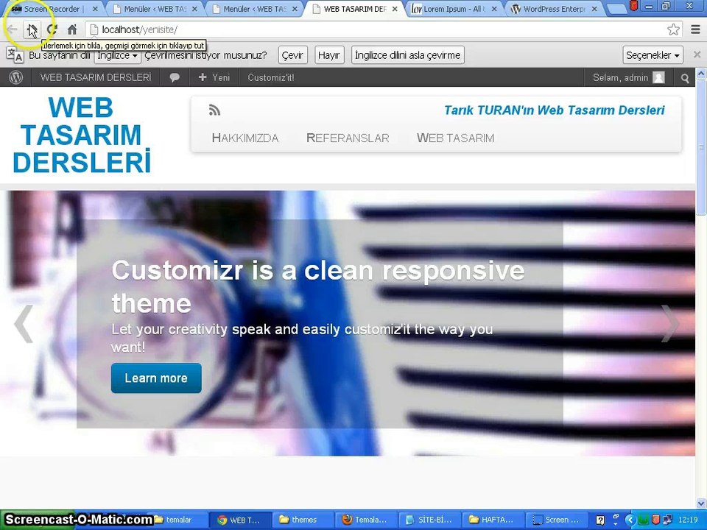
Task: Switch to the Lorem Ipsum tab
Action: tap(453, 9)
